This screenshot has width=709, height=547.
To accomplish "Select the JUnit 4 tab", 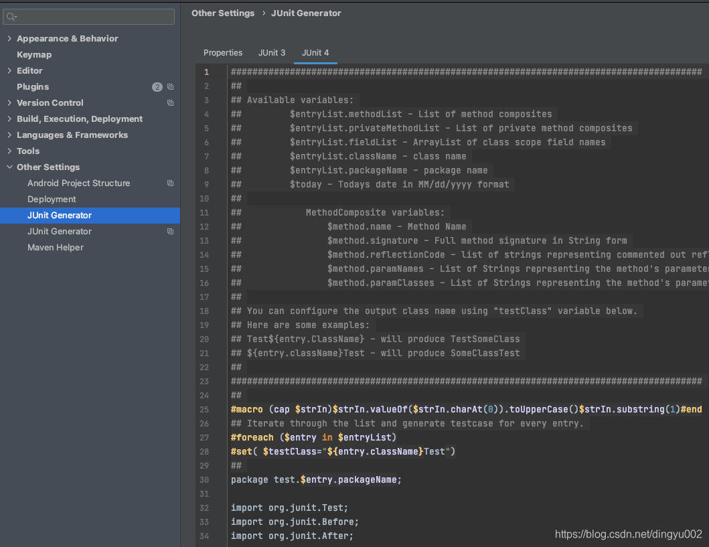I will click(x=315, y=53).
